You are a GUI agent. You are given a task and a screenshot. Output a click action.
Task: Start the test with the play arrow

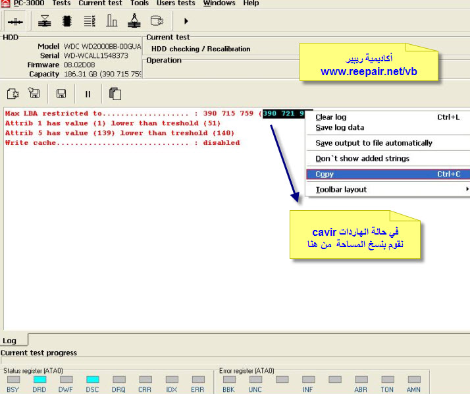click(186, 21)
